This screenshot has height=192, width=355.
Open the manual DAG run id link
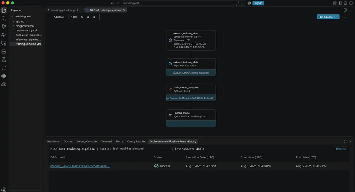click(80, 166)
